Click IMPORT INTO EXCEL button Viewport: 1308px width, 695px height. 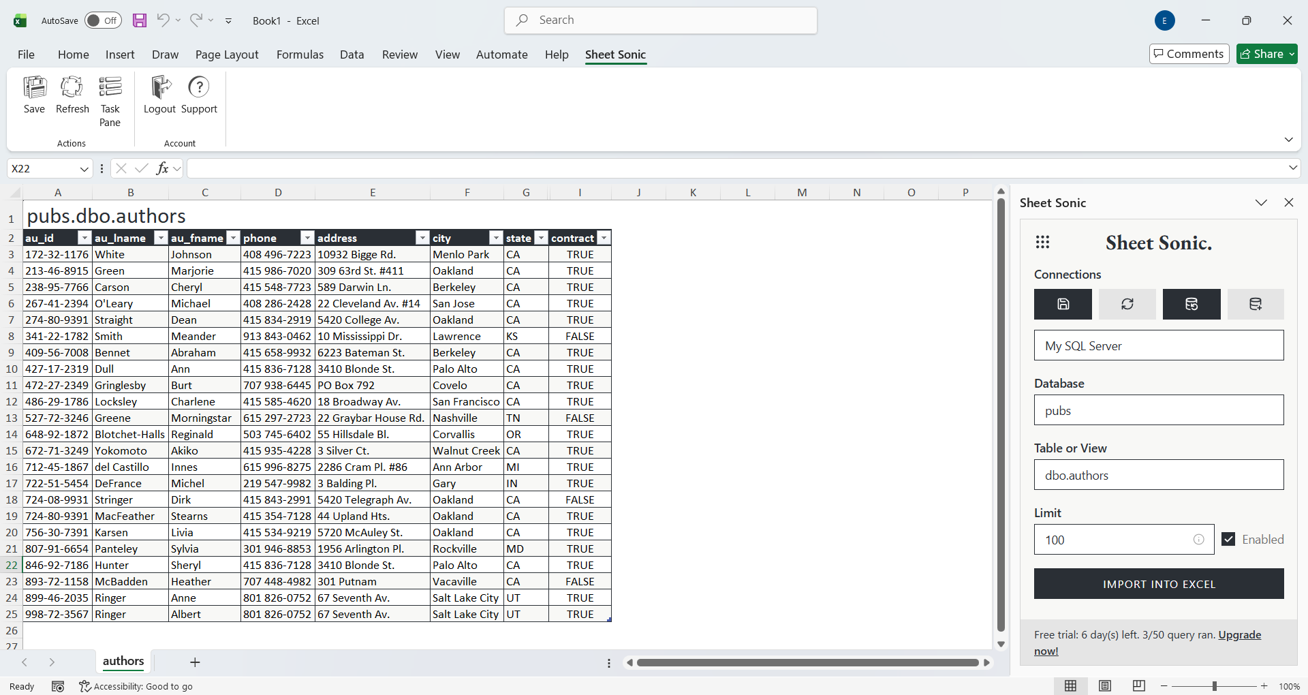click(1159, 584)
